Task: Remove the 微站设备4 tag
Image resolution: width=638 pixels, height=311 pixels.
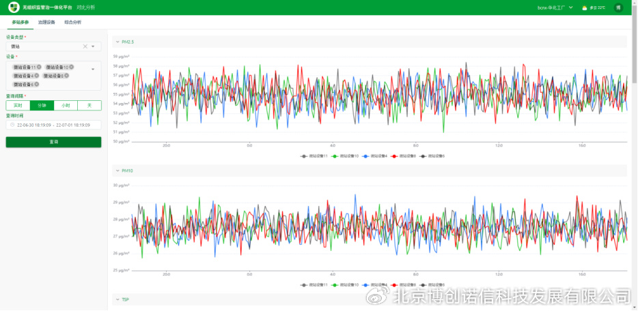Action: pos(37,76)
